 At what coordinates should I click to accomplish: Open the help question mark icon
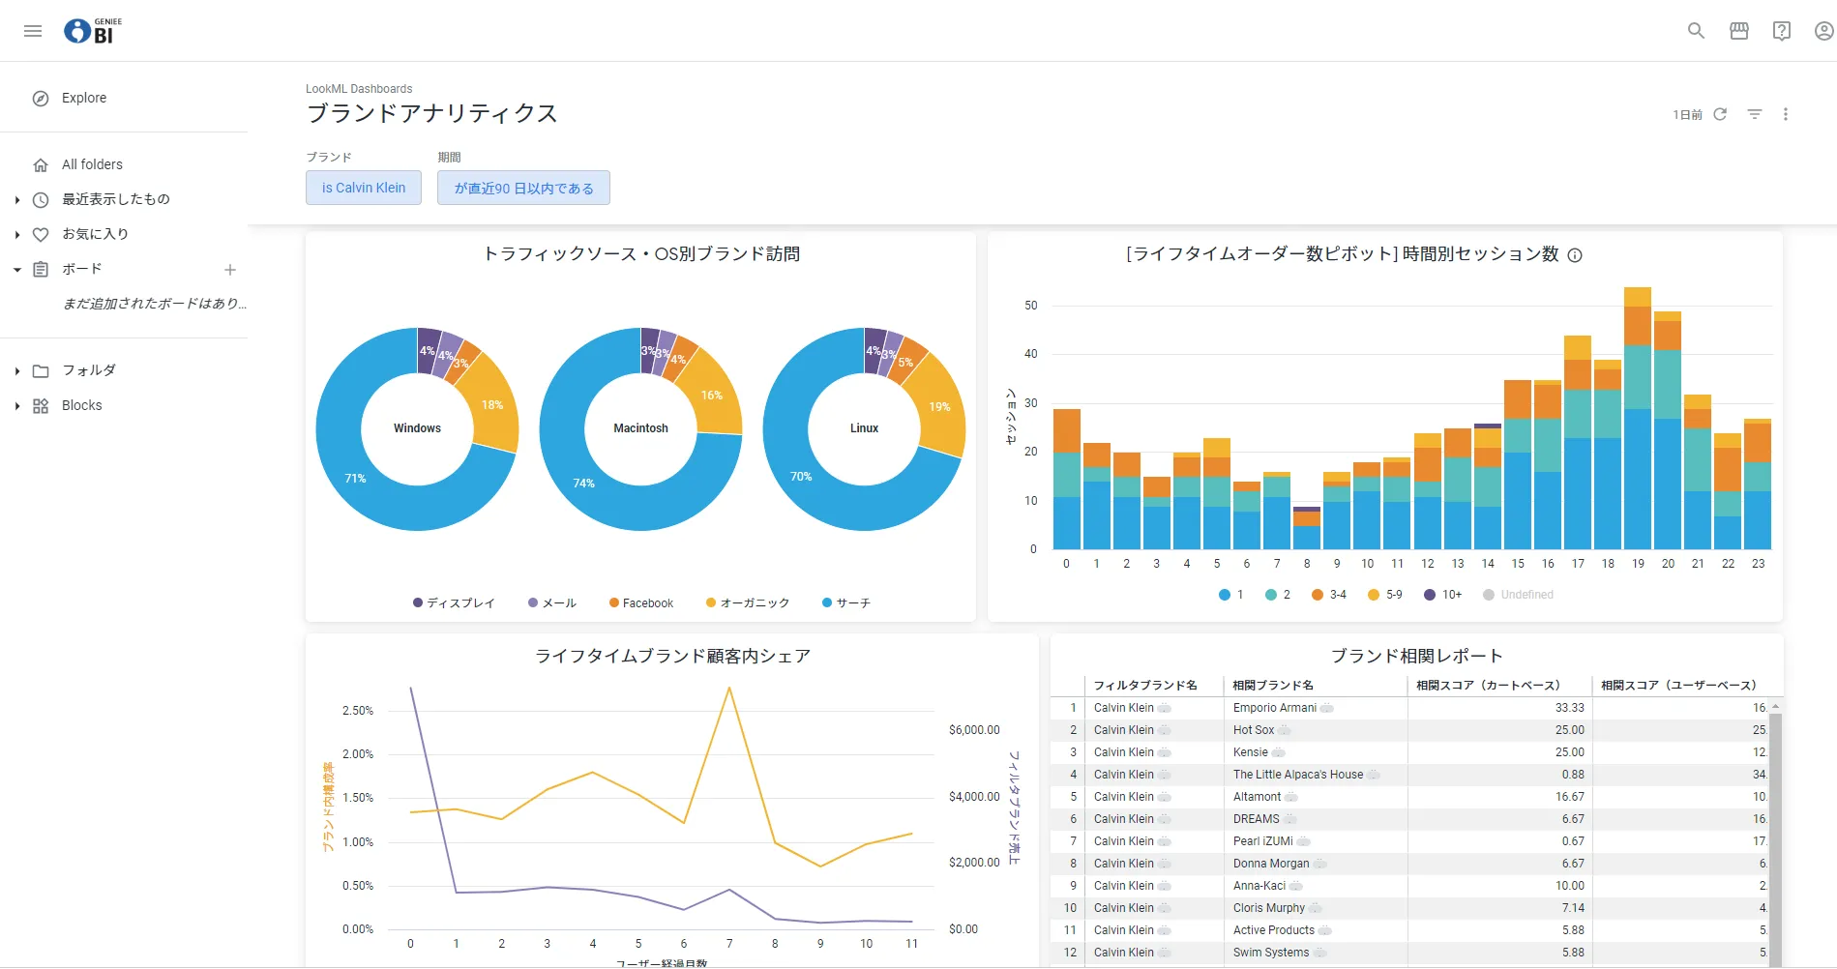(1781, 31)
